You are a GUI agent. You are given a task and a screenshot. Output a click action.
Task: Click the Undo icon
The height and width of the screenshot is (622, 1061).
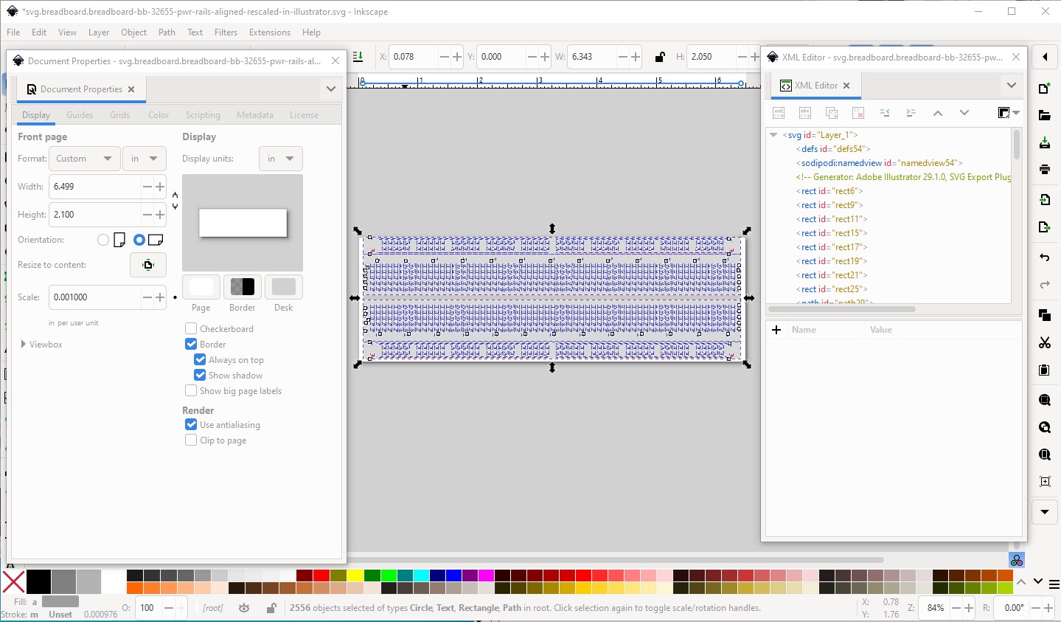click(x=1045, y=258)
